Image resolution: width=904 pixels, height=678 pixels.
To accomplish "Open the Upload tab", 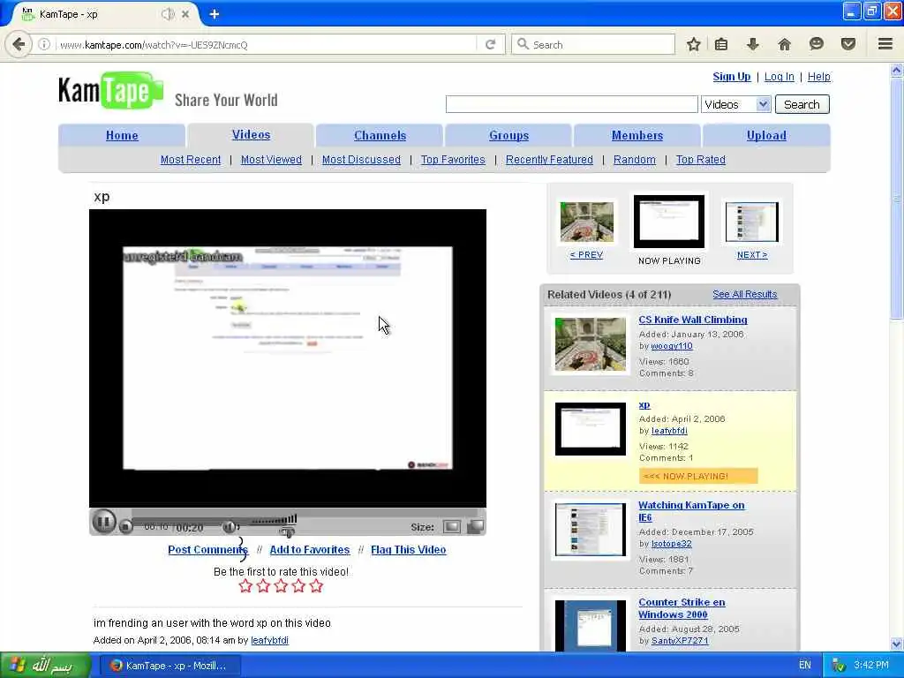I will (766, 135).
